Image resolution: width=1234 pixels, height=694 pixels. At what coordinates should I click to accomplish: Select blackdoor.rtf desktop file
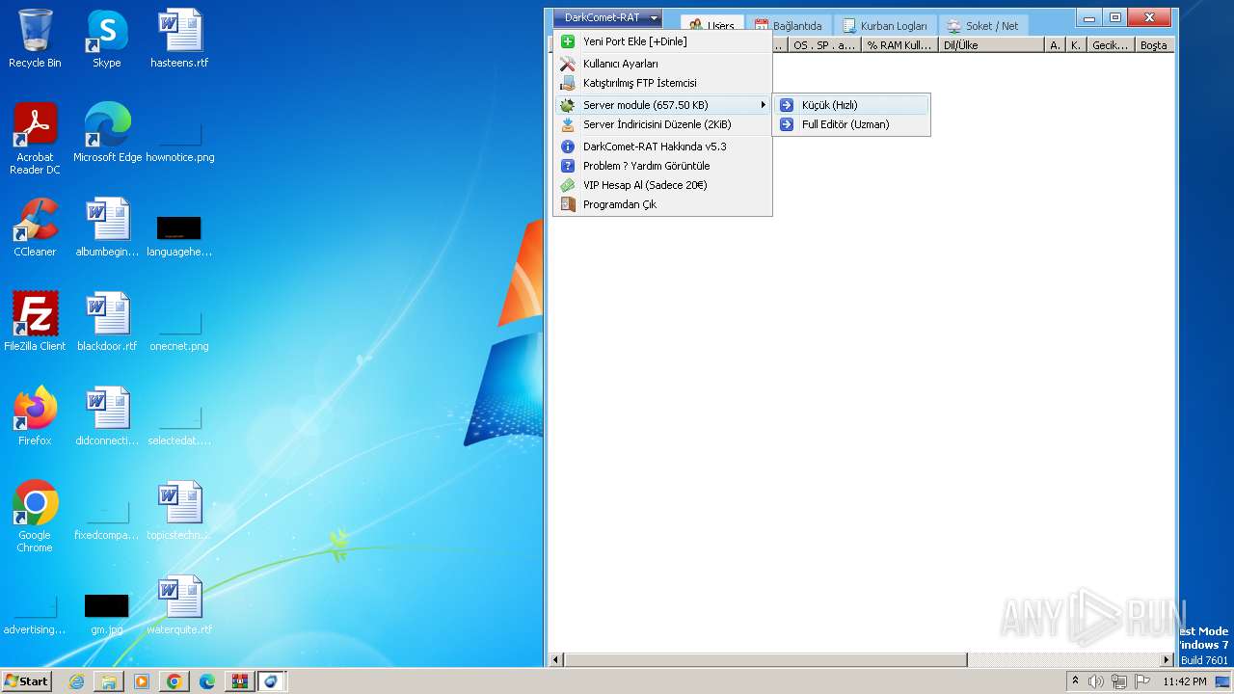[x=107, y=322]
